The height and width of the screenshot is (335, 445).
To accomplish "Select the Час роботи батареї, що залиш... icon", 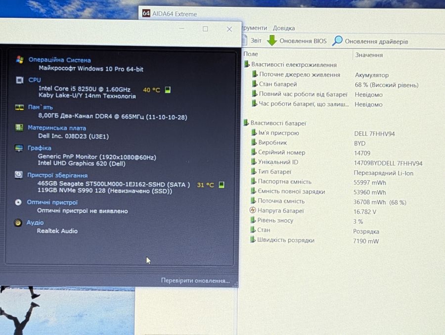I will [x=254, y=103].
